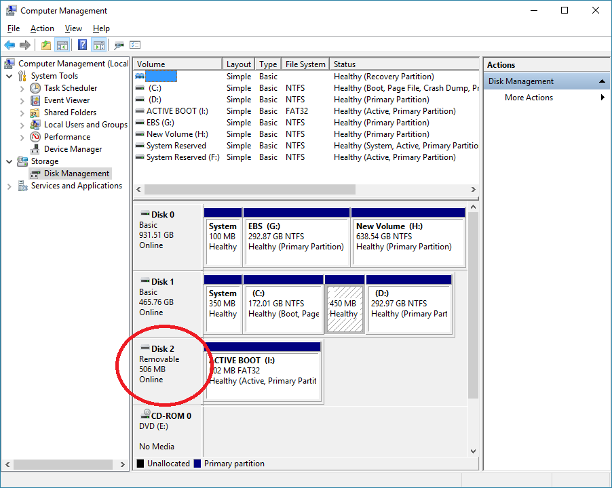Collapse the System Tools tree node

[x=9, y=76]
